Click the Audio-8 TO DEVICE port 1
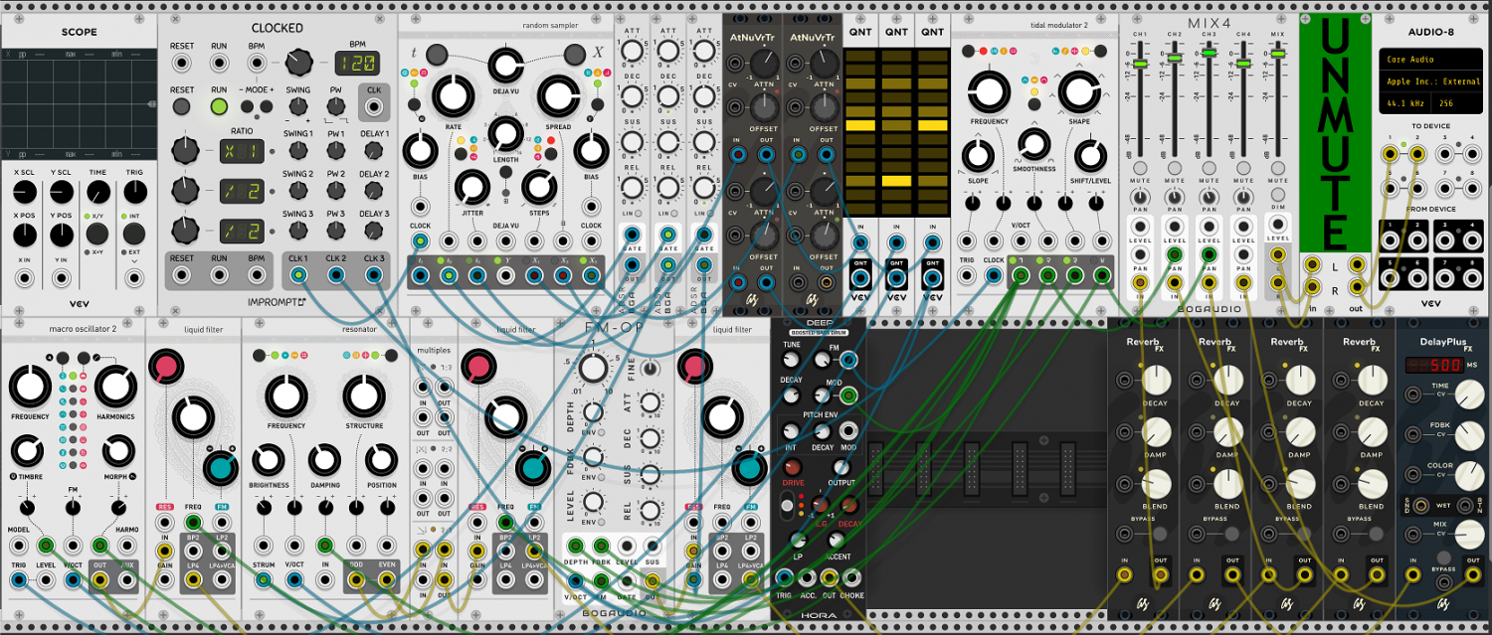The width and height of the screenshot is (1492, 635). [1390, 153]
